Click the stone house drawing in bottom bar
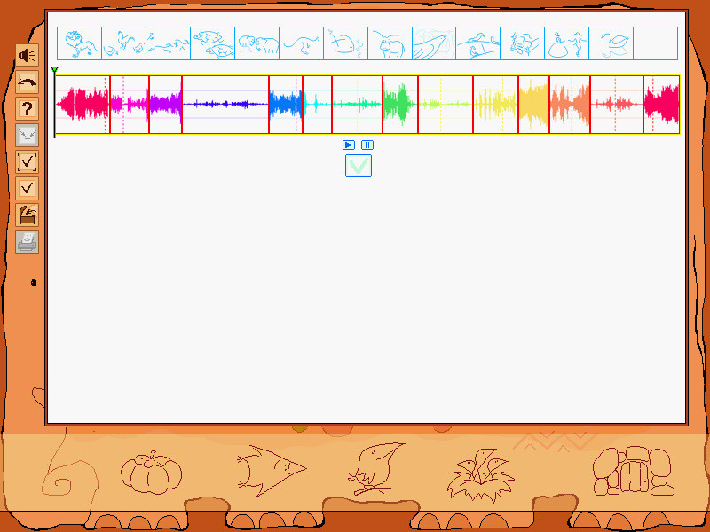Screen dimensions: 710x532 click(634, 472)
